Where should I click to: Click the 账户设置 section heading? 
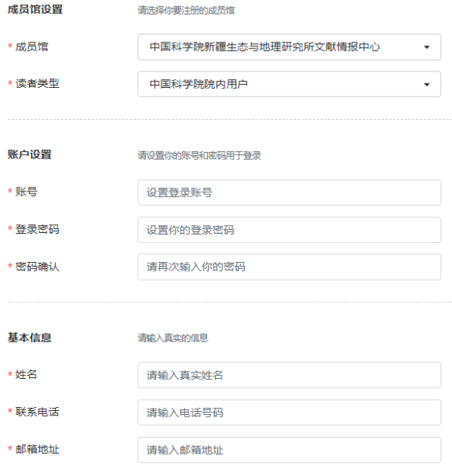tap(30, 155)
